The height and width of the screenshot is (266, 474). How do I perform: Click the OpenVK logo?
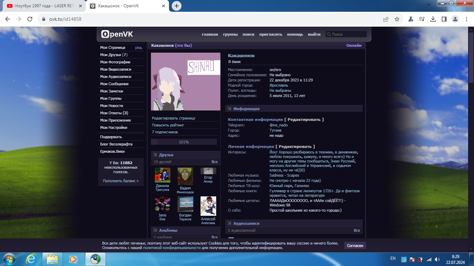tap(117, 34)
